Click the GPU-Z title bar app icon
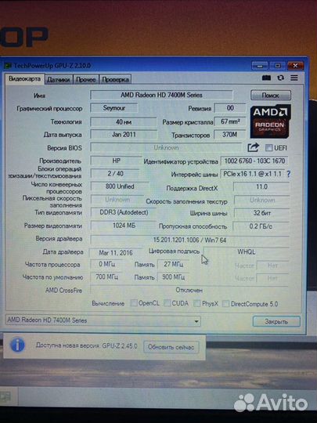The height and width of the screenshot is (423, 317). tap(8, 66)
